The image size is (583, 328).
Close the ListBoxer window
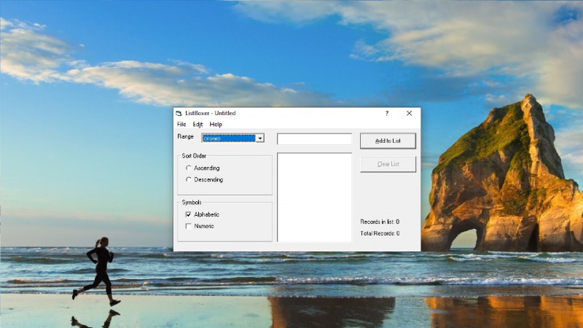(409, 113)
